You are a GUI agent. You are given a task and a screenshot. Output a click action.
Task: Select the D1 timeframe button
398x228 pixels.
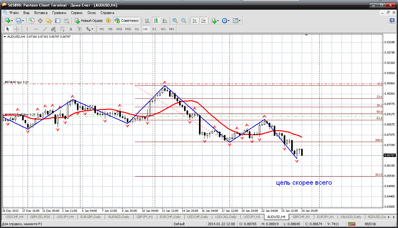pyautogui.click(x=154, y=29)
